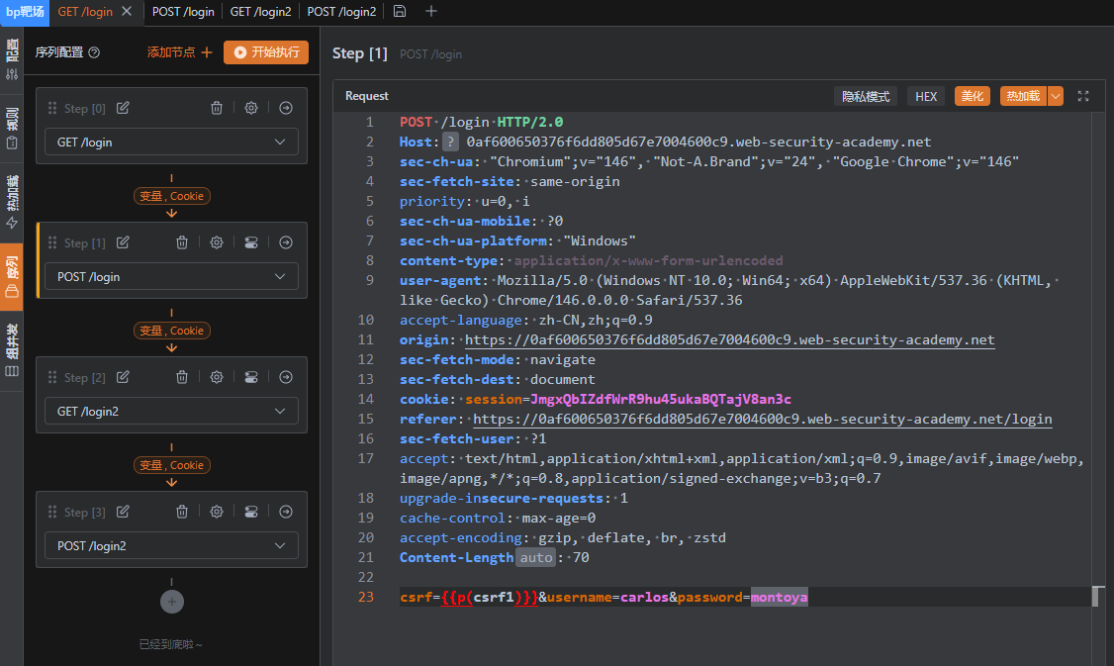Click the 开始执行 button
1114x666 pixels.
point(265,52)
